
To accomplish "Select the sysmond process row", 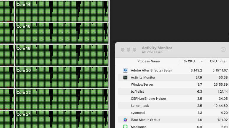I will tap(137, 113).
